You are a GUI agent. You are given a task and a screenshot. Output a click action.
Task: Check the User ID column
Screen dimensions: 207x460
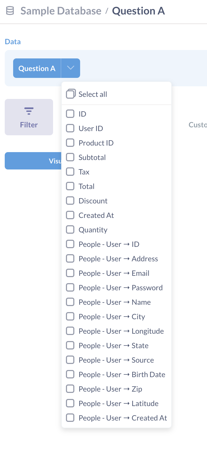[70, 128]
